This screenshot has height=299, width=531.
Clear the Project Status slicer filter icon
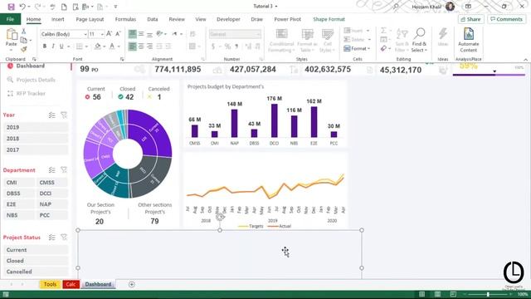click(64, 238)
